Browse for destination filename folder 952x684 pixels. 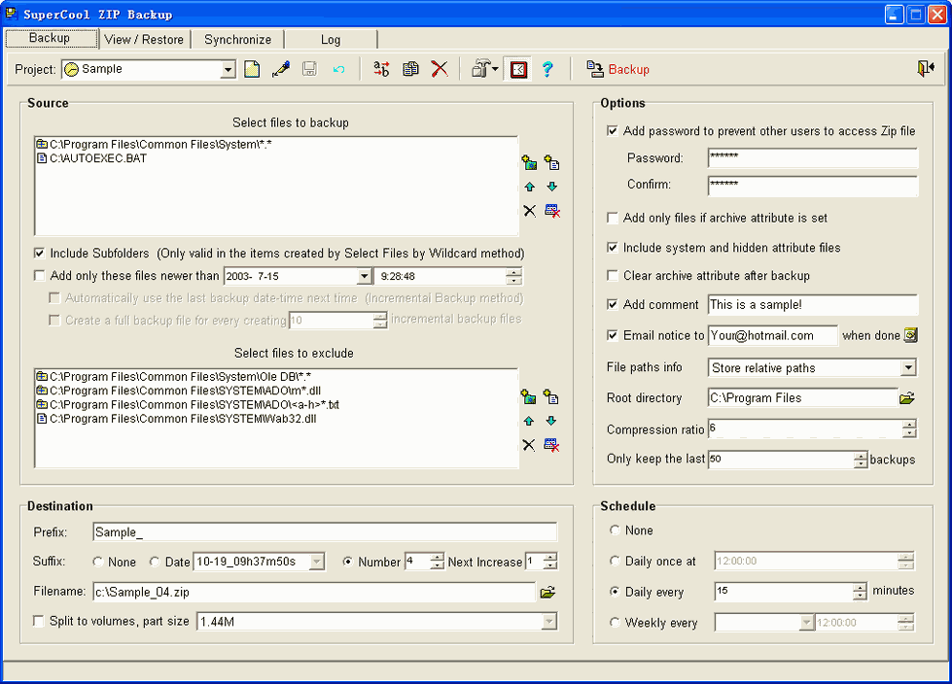pos(547,591)
